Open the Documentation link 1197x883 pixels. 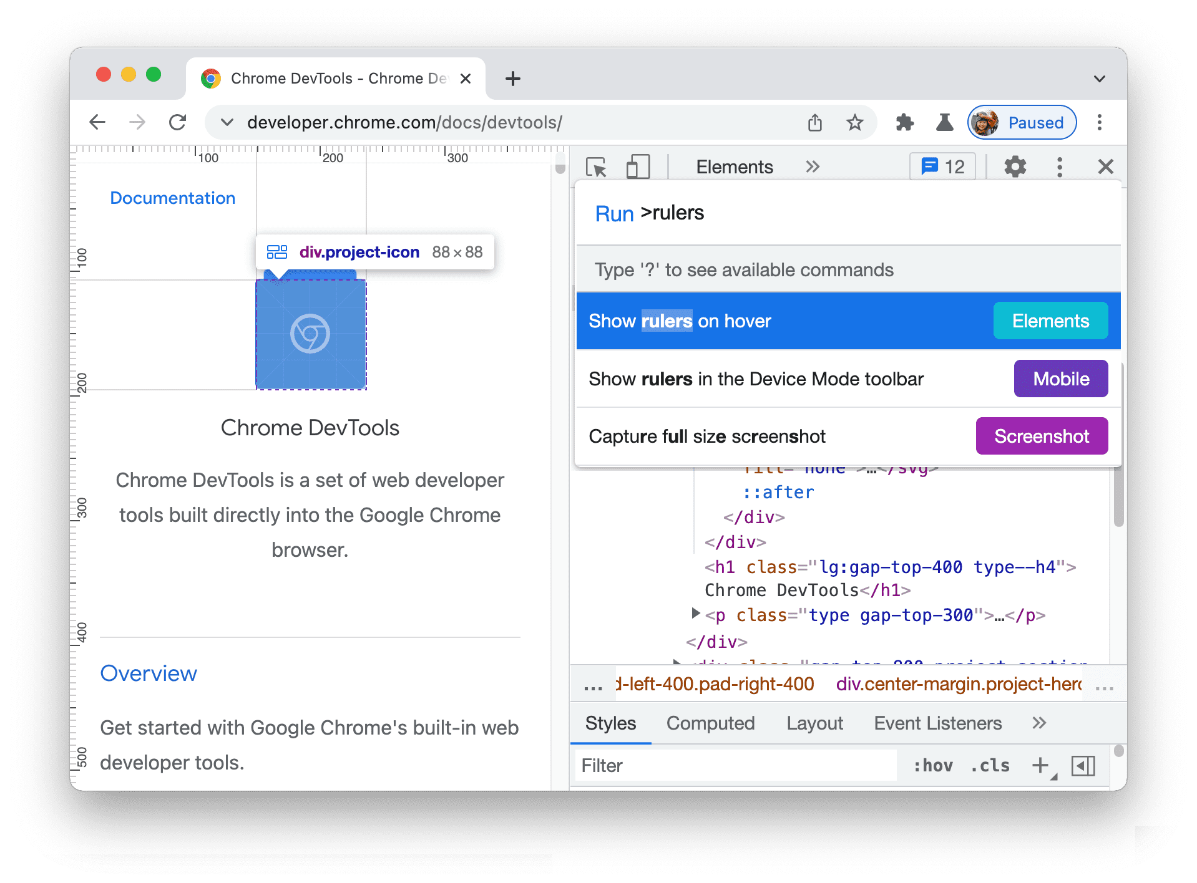pyautogui.click(x=172, y=198)
